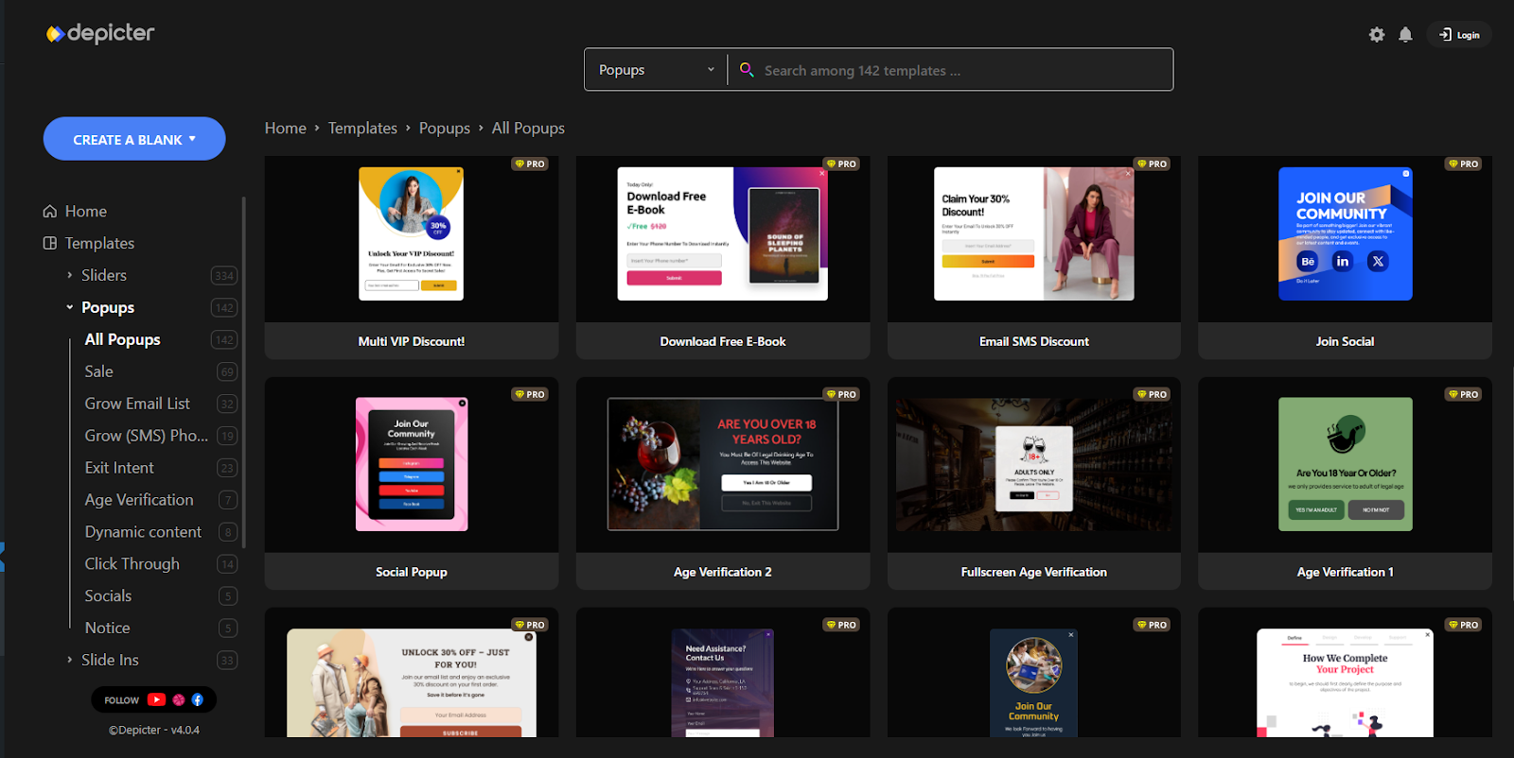The height and width of the screenshot is (758, 1514).
Task: Open the Age Verification 1 template thumbnail
Action: (x=1345, y=465)
